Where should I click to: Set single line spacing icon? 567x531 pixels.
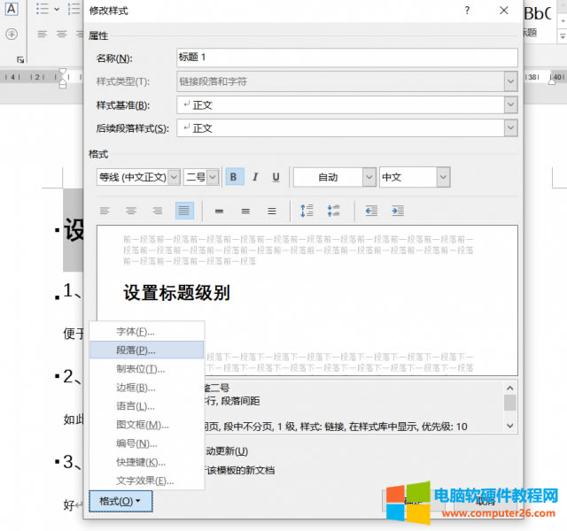pyautogui.click(x=219, y=211)
